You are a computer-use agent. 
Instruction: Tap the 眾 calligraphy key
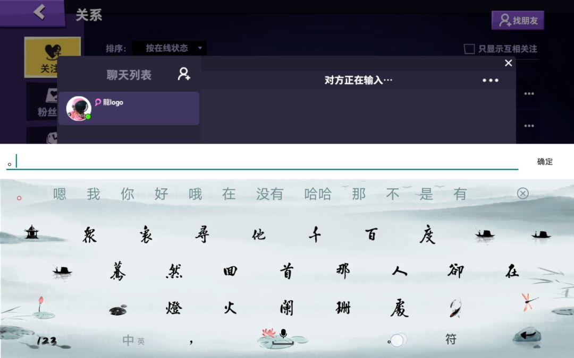[90, 234]
